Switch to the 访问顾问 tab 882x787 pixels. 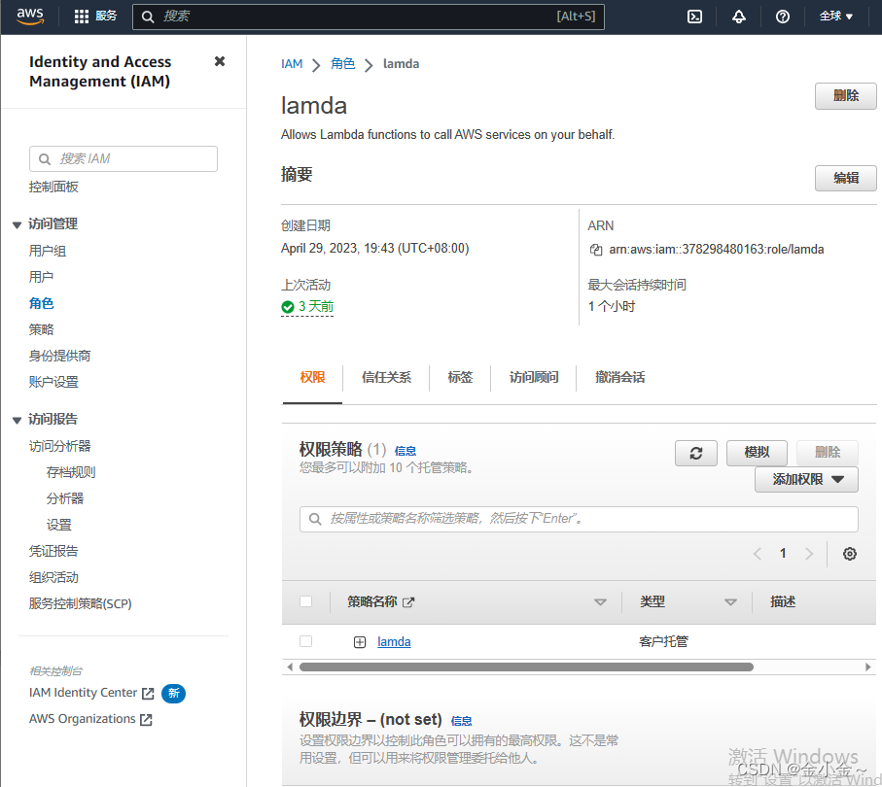pos(534,377)
